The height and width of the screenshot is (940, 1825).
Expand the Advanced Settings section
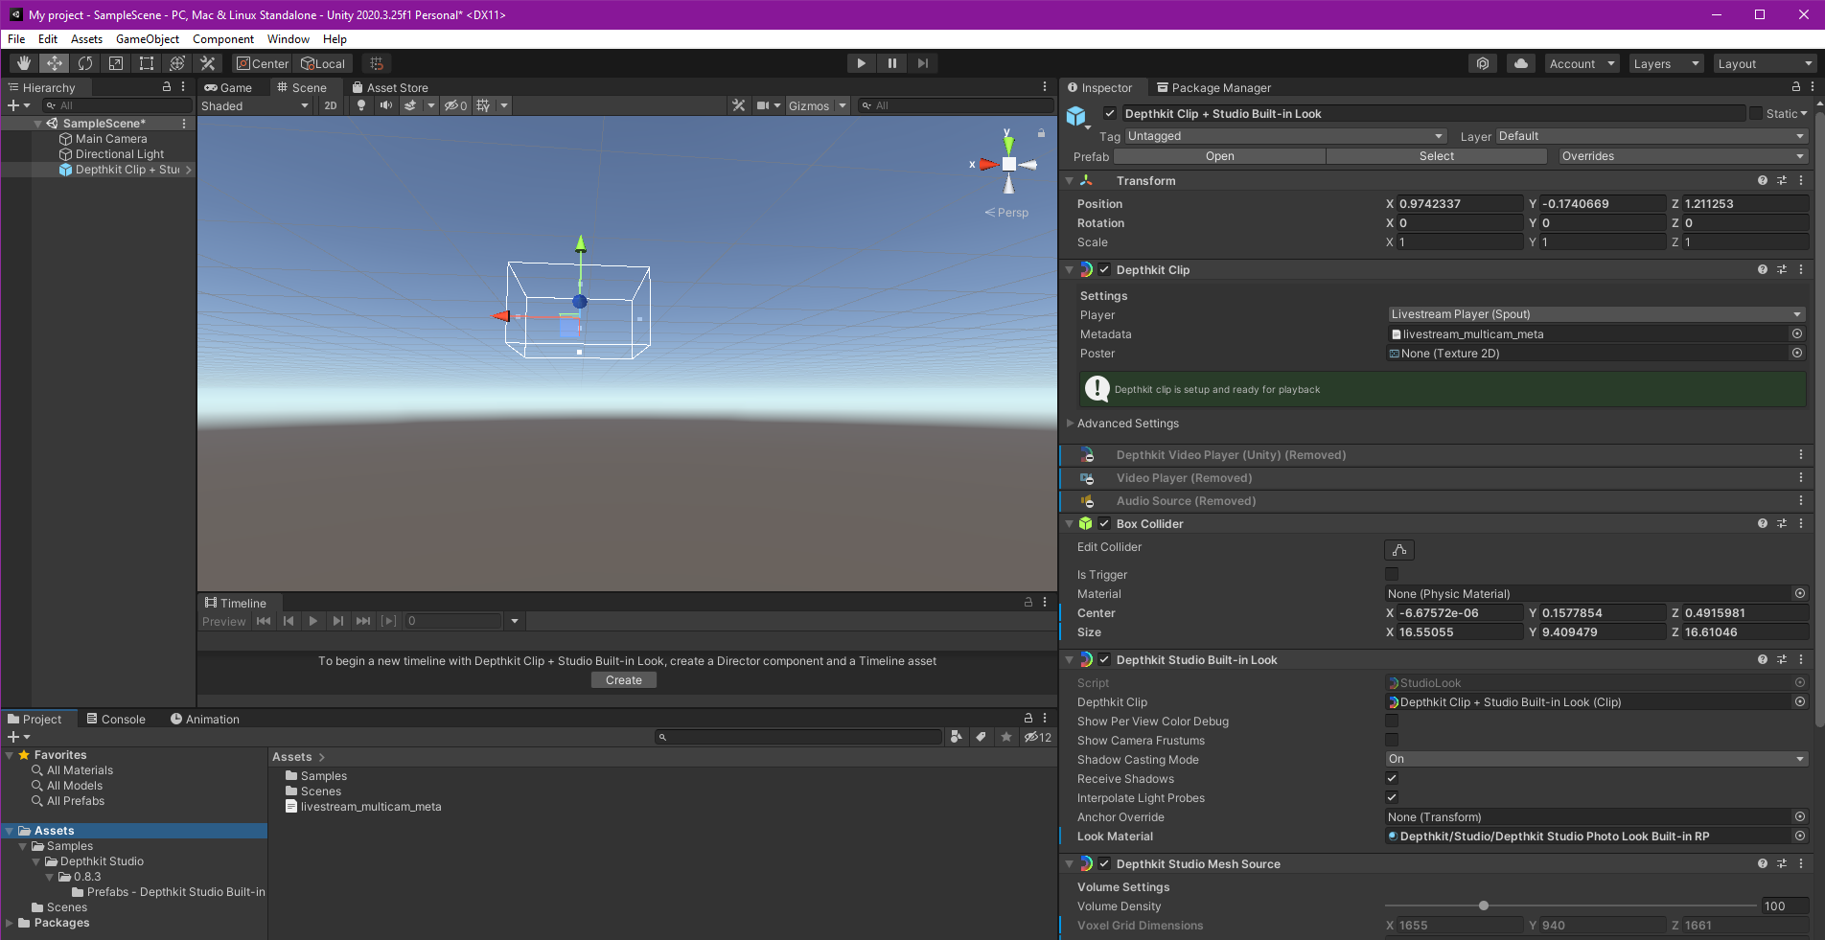(1127, 424)
